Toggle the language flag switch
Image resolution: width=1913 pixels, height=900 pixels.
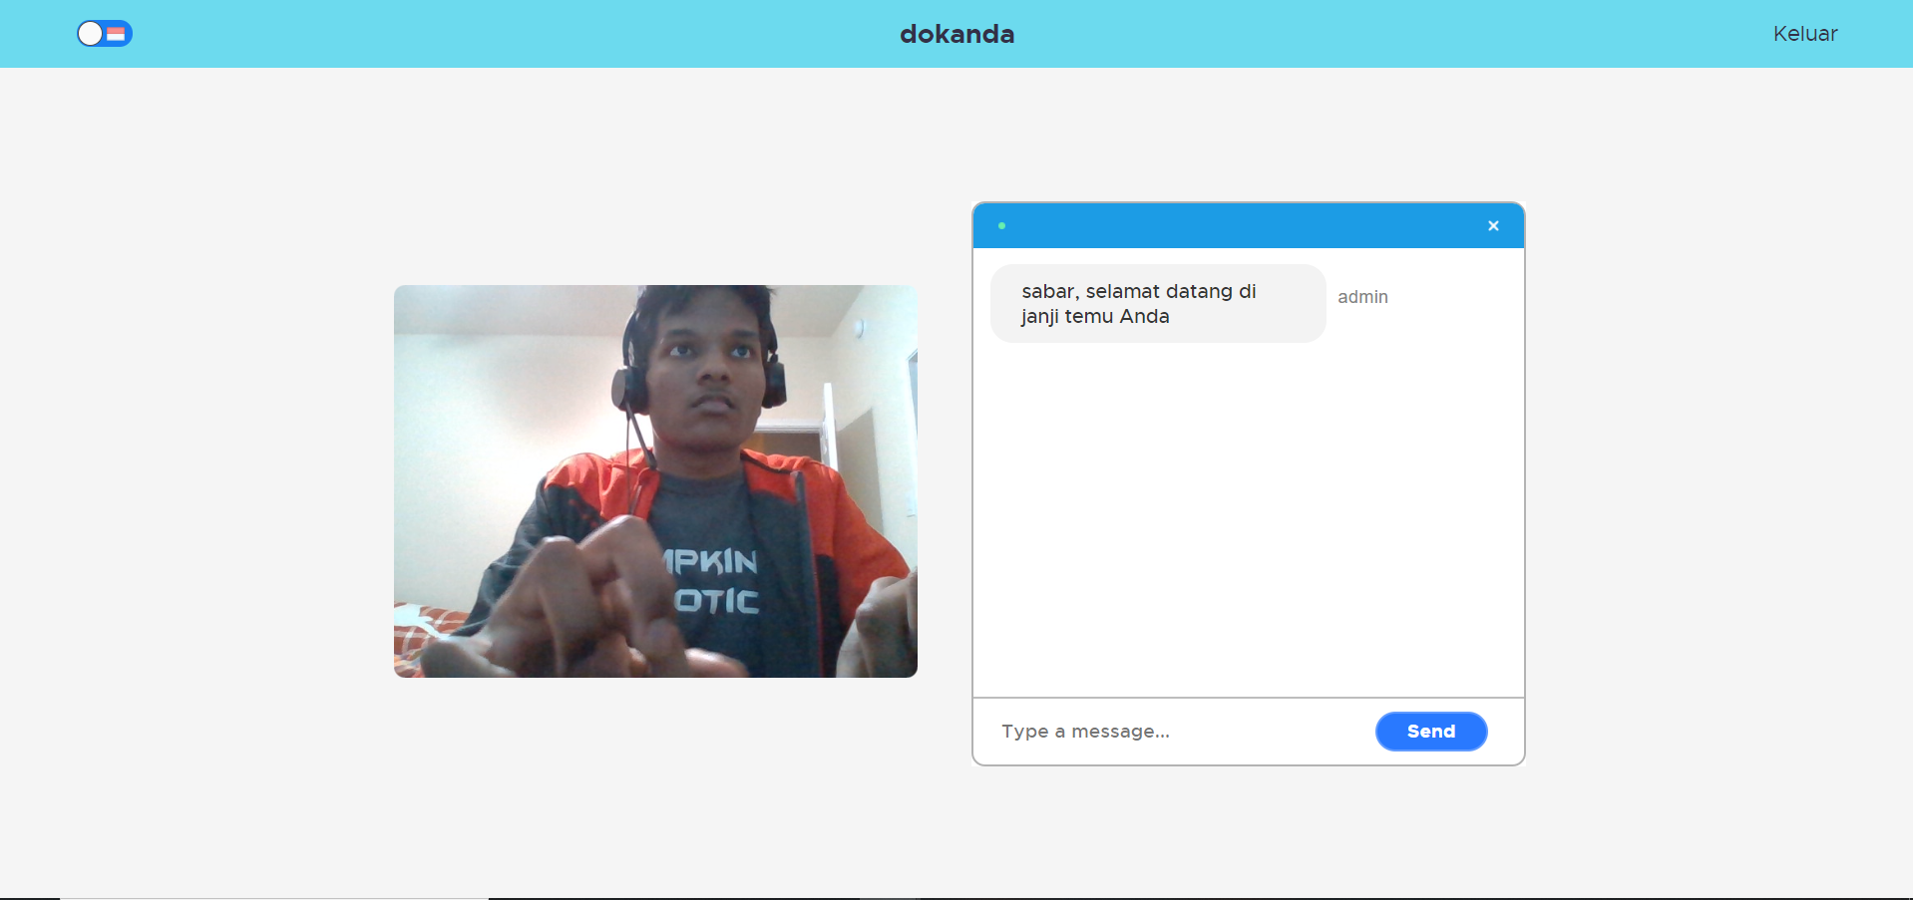click(105, 34)
